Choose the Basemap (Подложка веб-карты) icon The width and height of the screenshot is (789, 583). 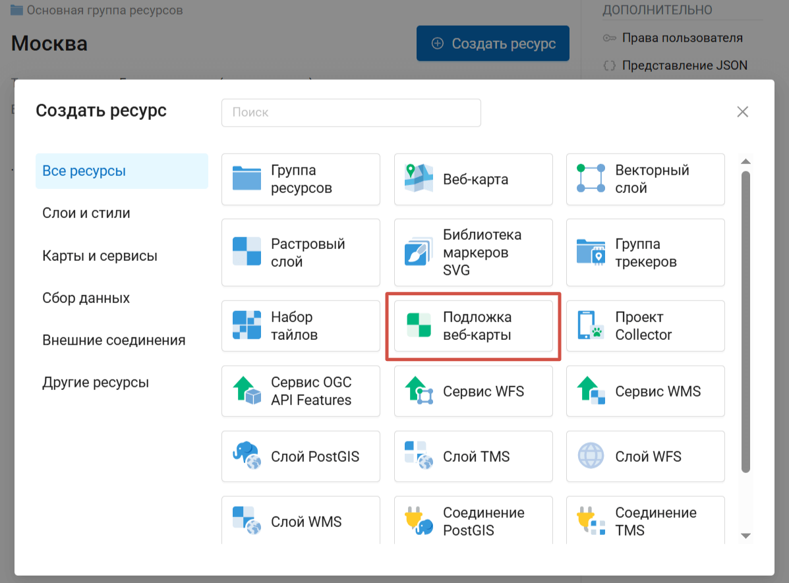(x=419, y=325)
